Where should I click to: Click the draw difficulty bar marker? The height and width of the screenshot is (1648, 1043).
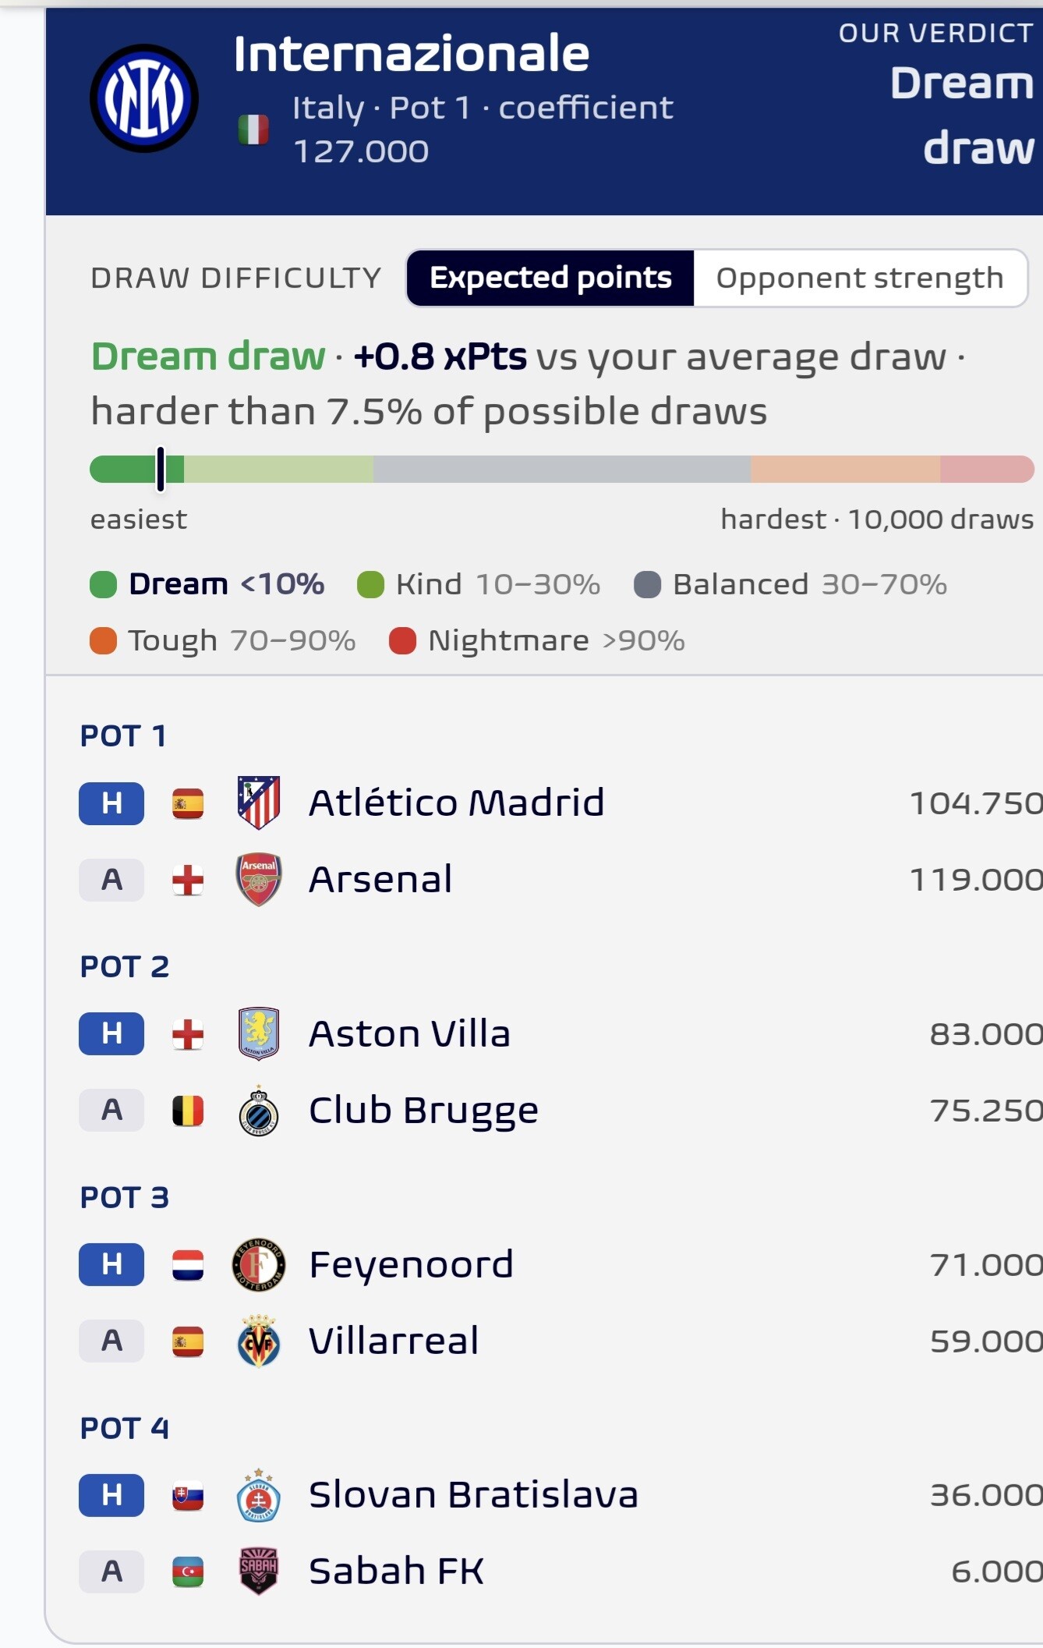[x=161, y=469]
